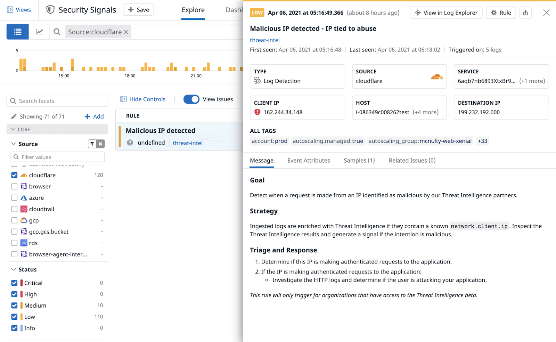Click the magnifier icon in the query bar
The height and width of the screenshot is (342, 556).
tap(57, 32)
